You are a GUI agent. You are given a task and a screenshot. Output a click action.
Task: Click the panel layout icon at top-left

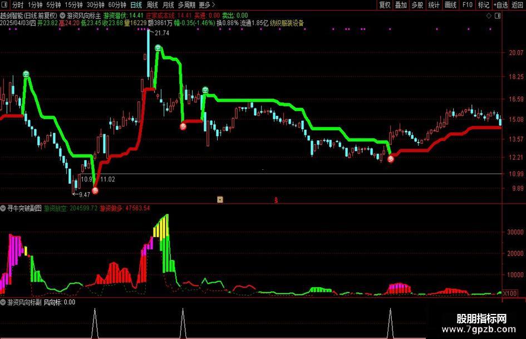[4, 4]
